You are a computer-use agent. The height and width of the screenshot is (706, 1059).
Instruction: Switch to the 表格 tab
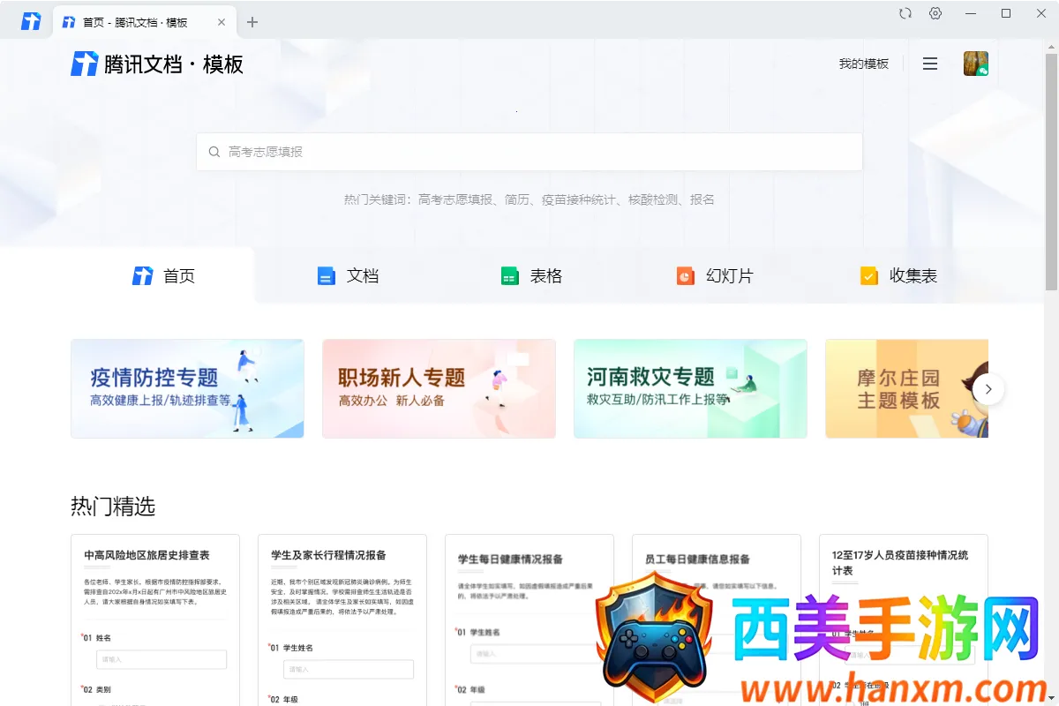pos(531,276)
